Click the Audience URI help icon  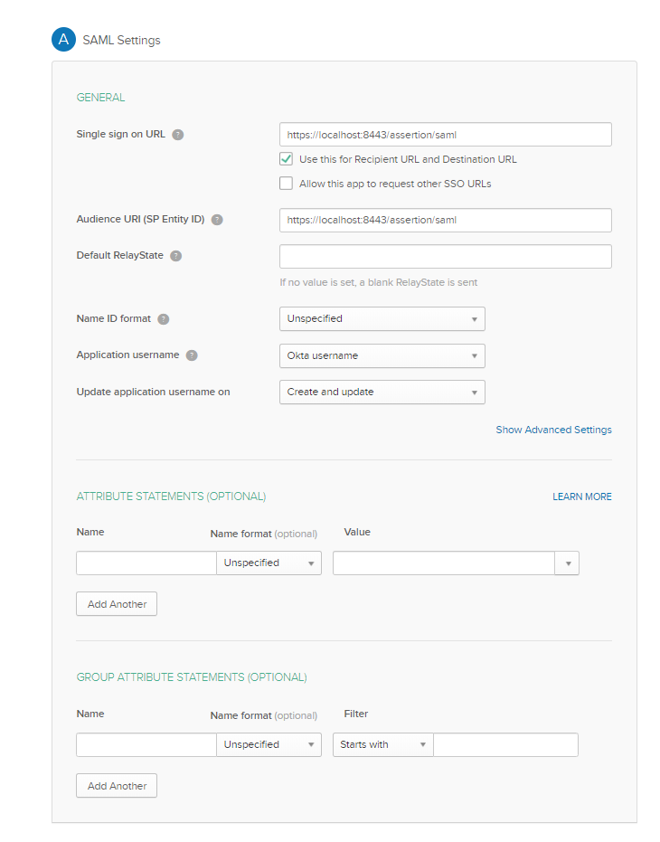pos(217,220)
